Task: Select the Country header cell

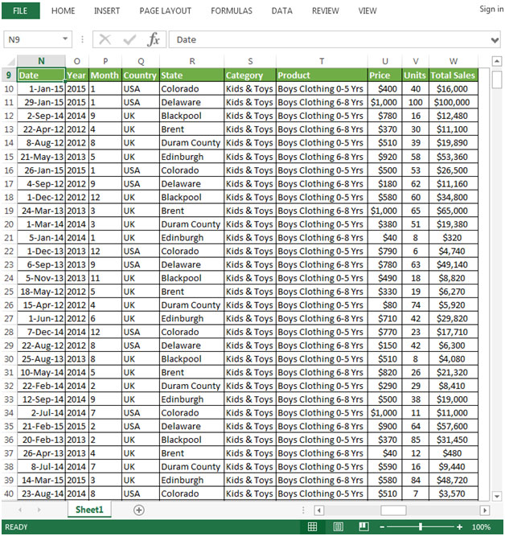Action: pyautogui.click(x=140, y=76)
